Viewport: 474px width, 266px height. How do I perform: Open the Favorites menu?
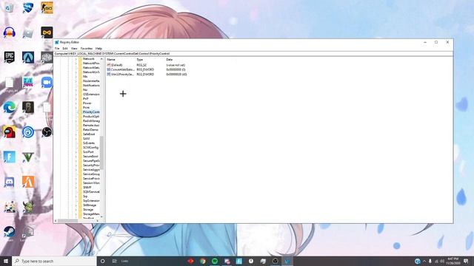[87, 48]
